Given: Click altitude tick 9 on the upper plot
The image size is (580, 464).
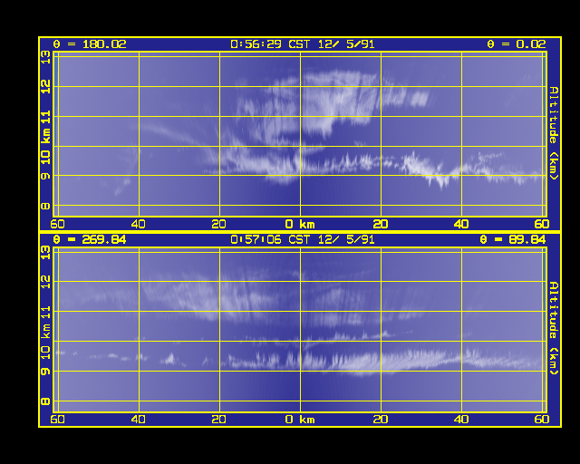Looking at the screenshot, I should [45, 176].
